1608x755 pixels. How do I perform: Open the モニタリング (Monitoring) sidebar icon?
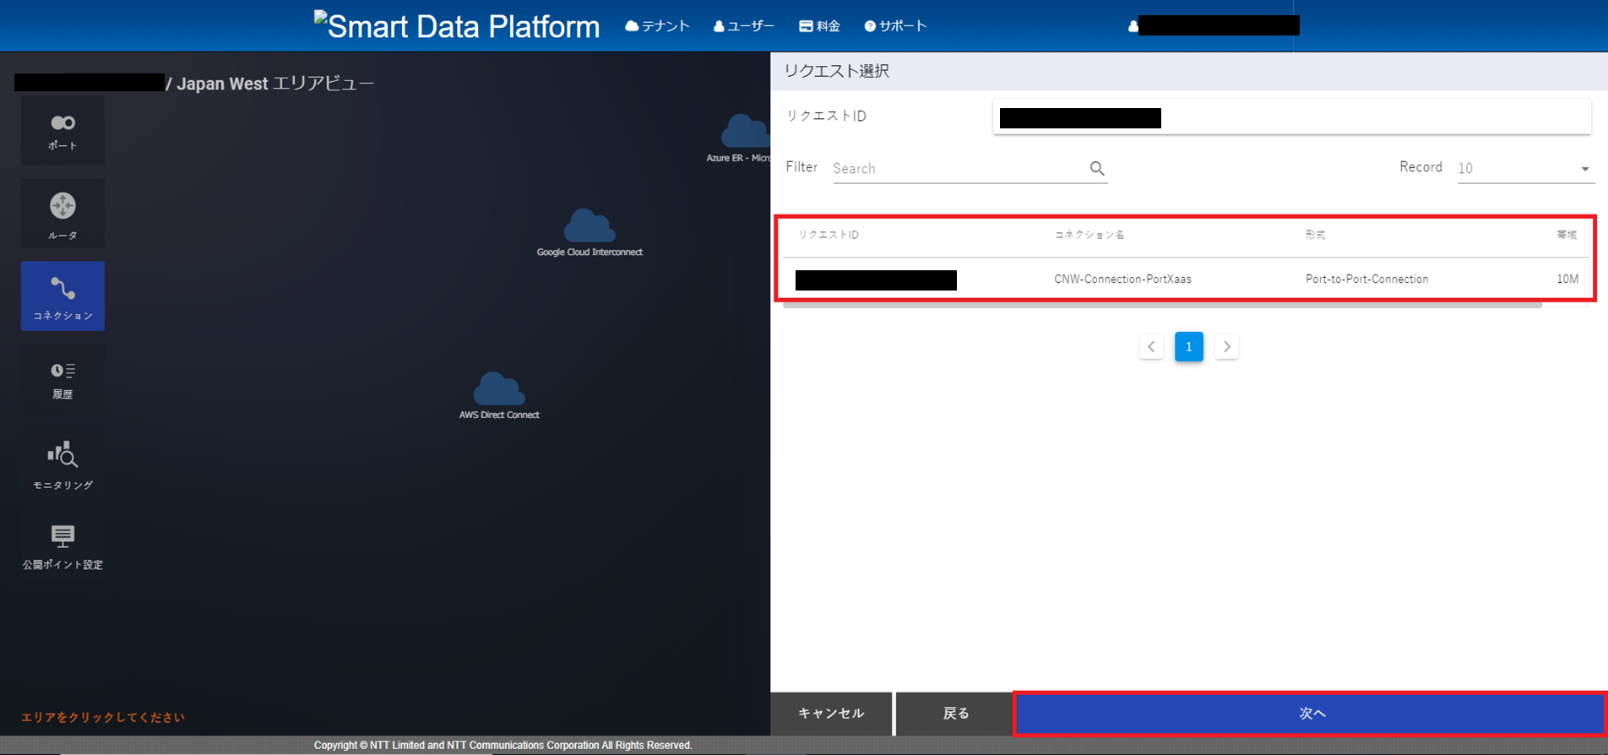point(62,464)
